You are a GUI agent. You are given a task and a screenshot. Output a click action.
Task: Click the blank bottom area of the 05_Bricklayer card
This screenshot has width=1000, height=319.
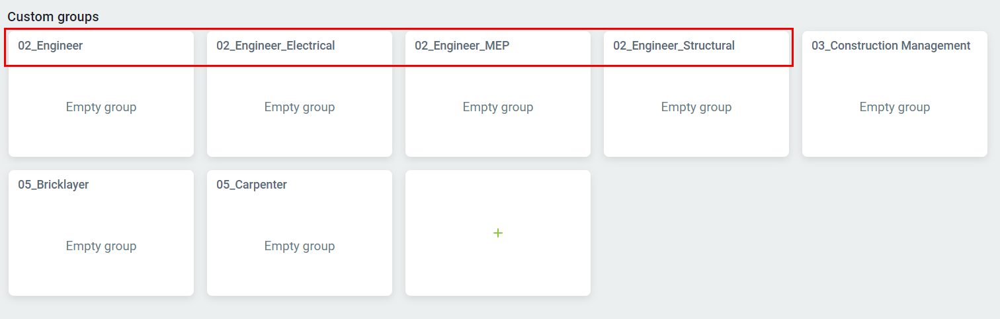pyautogui.click(x=101, y=278)
